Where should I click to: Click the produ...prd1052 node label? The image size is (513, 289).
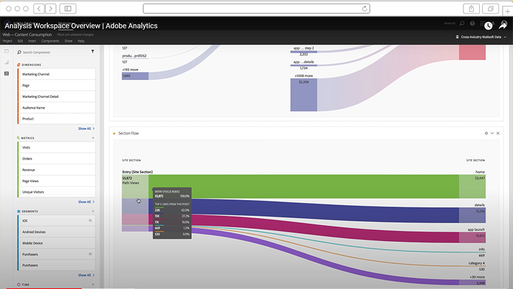click(134, 56)
